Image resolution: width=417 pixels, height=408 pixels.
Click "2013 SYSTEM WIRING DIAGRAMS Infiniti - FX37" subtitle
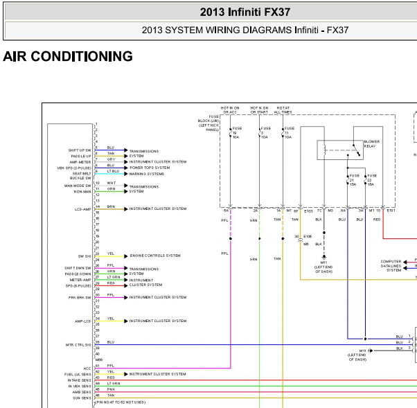tap(245, 30)
